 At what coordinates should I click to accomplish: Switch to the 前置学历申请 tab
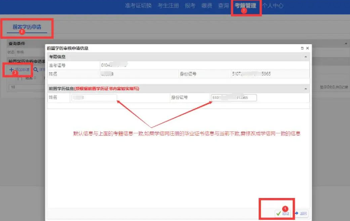point(27,27)
